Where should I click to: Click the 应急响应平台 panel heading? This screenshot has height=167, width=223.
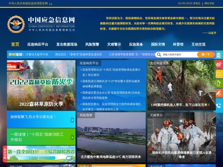point(89,63)
